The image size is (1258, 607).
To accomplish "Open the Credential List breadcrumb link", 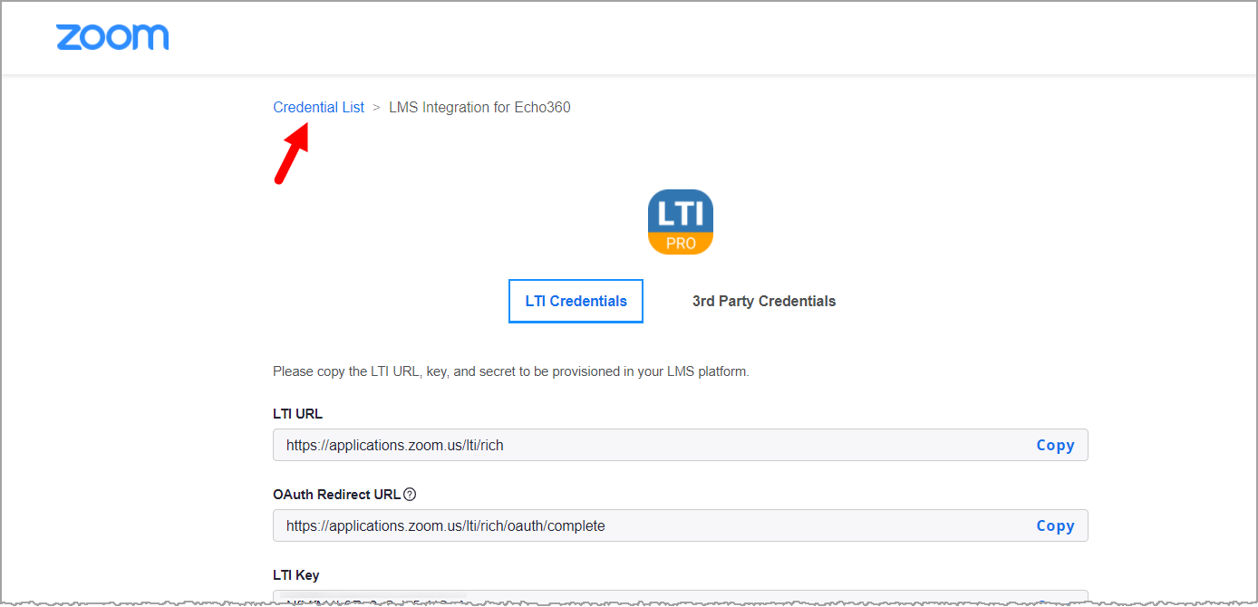I will (x=318, y=107).
